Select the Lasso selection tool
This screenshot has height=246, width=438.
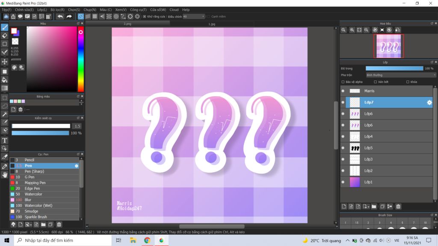(4, 106)
